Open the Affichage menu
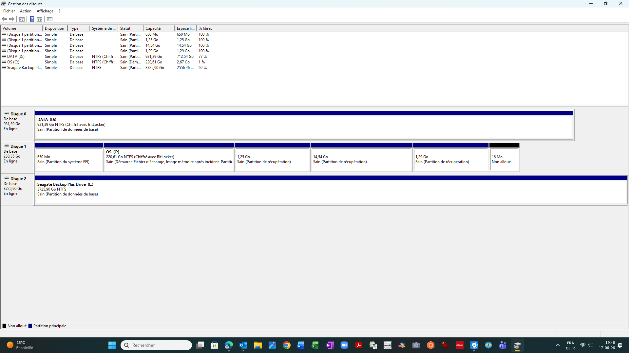 45,11
